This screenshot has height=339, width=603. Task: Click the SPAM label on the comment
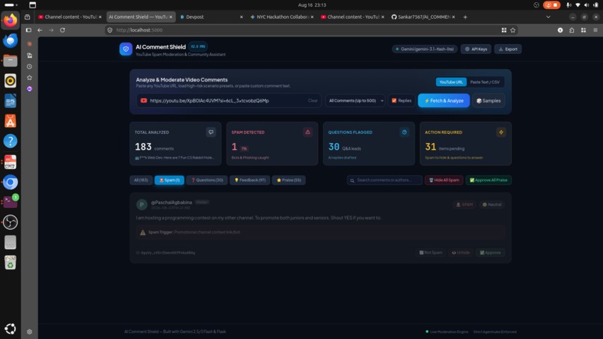[464, 205]
